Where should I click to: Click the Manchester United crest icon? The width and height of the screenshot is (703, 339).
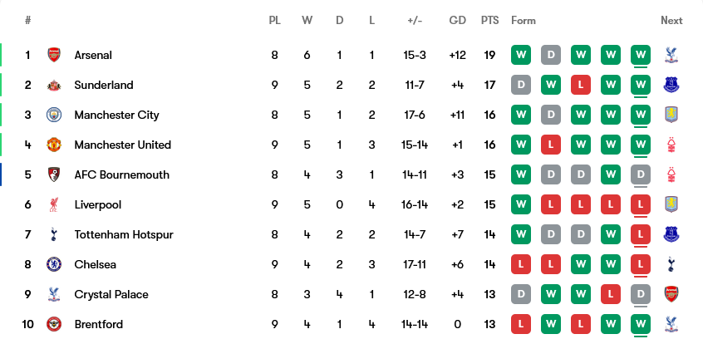pos(54,145)
